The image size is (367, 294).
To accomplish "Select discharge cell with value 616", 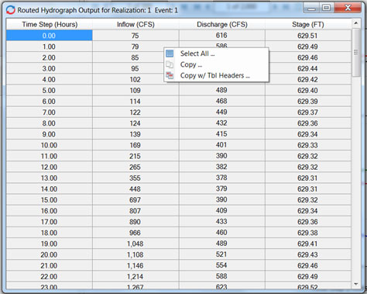I will (222, 36).
